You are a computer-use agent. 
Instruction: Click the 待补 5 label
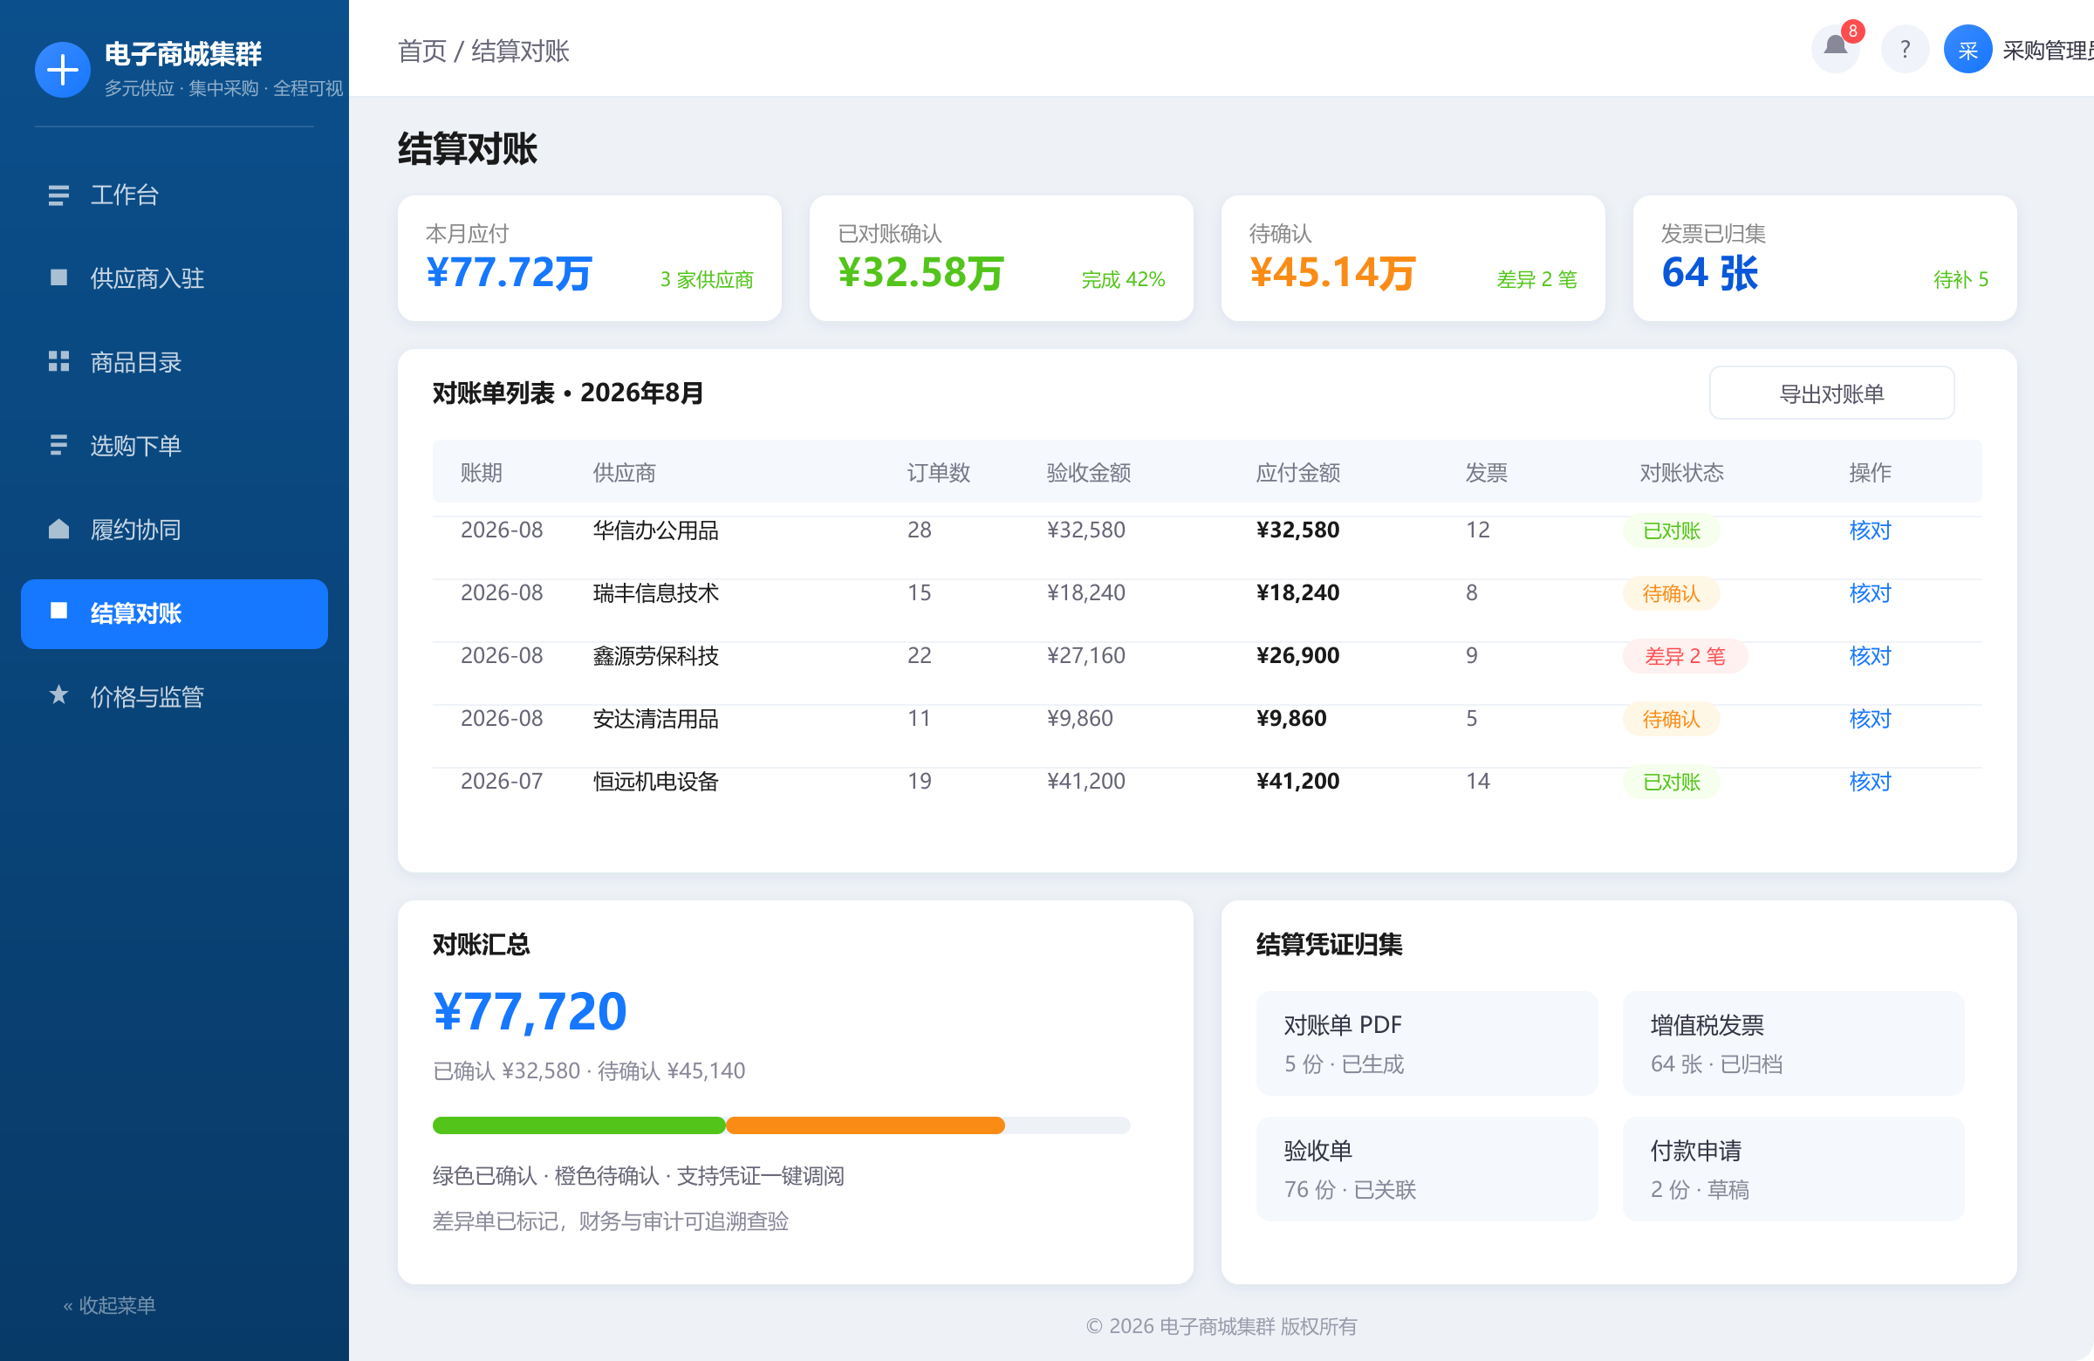(1961, 280)
